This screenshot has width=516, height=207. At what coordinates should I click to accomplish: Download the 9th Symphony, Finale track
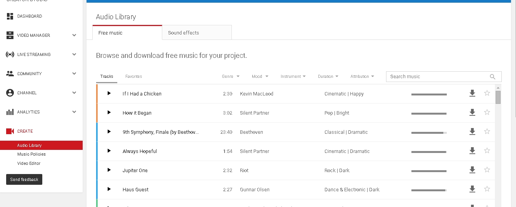coord(472,131)
